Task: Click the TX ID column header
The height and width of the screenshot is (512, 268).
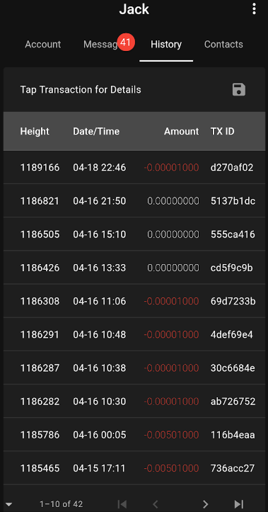Action: click(222, 131)
